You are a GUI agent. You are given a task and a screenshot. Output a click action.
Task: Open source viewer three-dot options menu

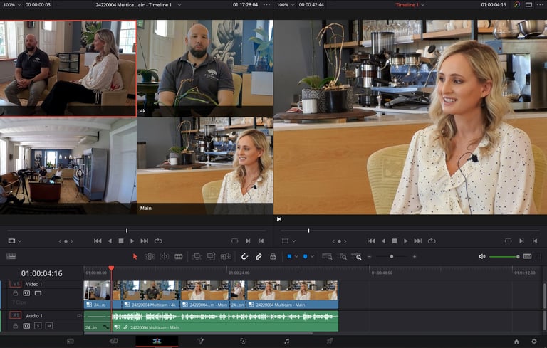(x=266, y=5)
